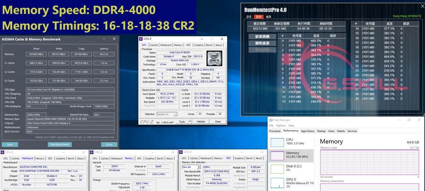The width and height of the screenshot is (425, 191).
Task: Click the 擷取畫面 button in RunMemtestPro
Action: [262, 43]
